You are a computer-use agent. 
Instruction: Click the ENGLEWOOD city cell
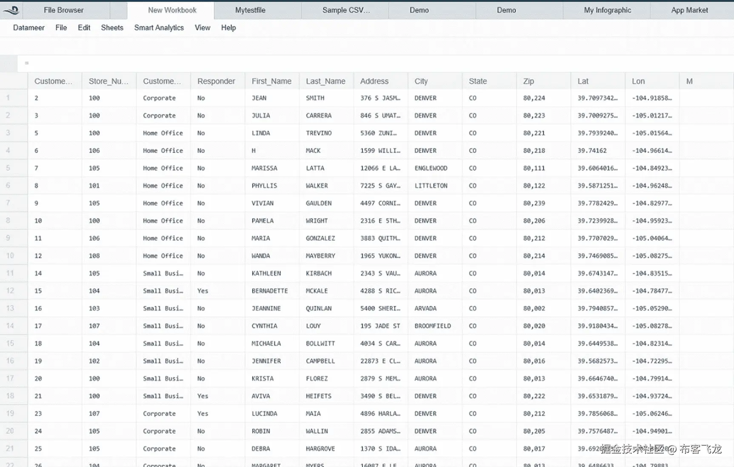[435, 168]
